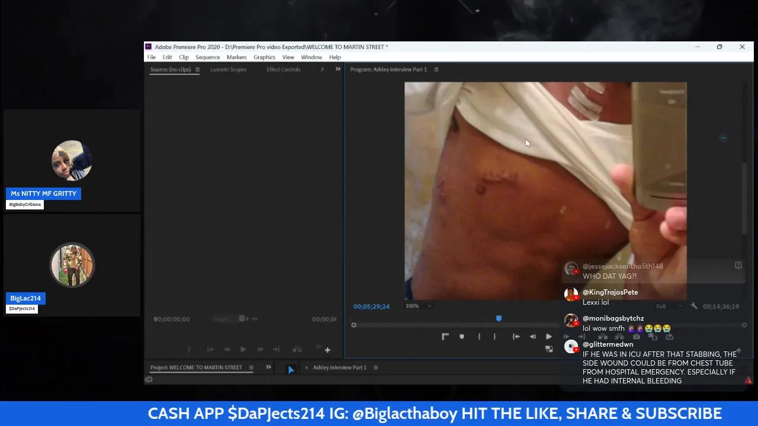The width and height of the screenshot is (758, 426).
Task: Select Ashley interview Part 1 timeline tab
Action: 339,367
